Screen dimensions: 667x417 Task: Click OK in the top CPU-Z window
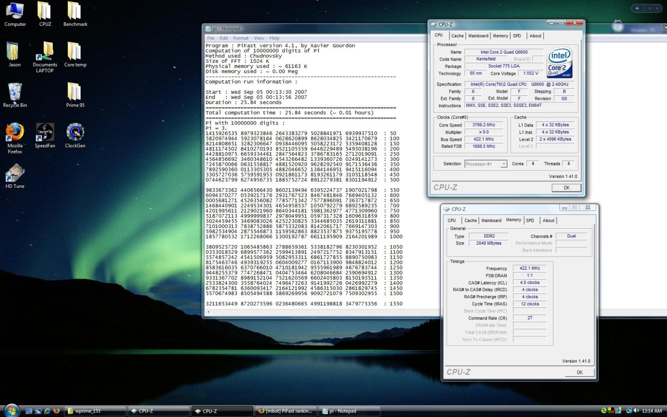click(566, 188)
